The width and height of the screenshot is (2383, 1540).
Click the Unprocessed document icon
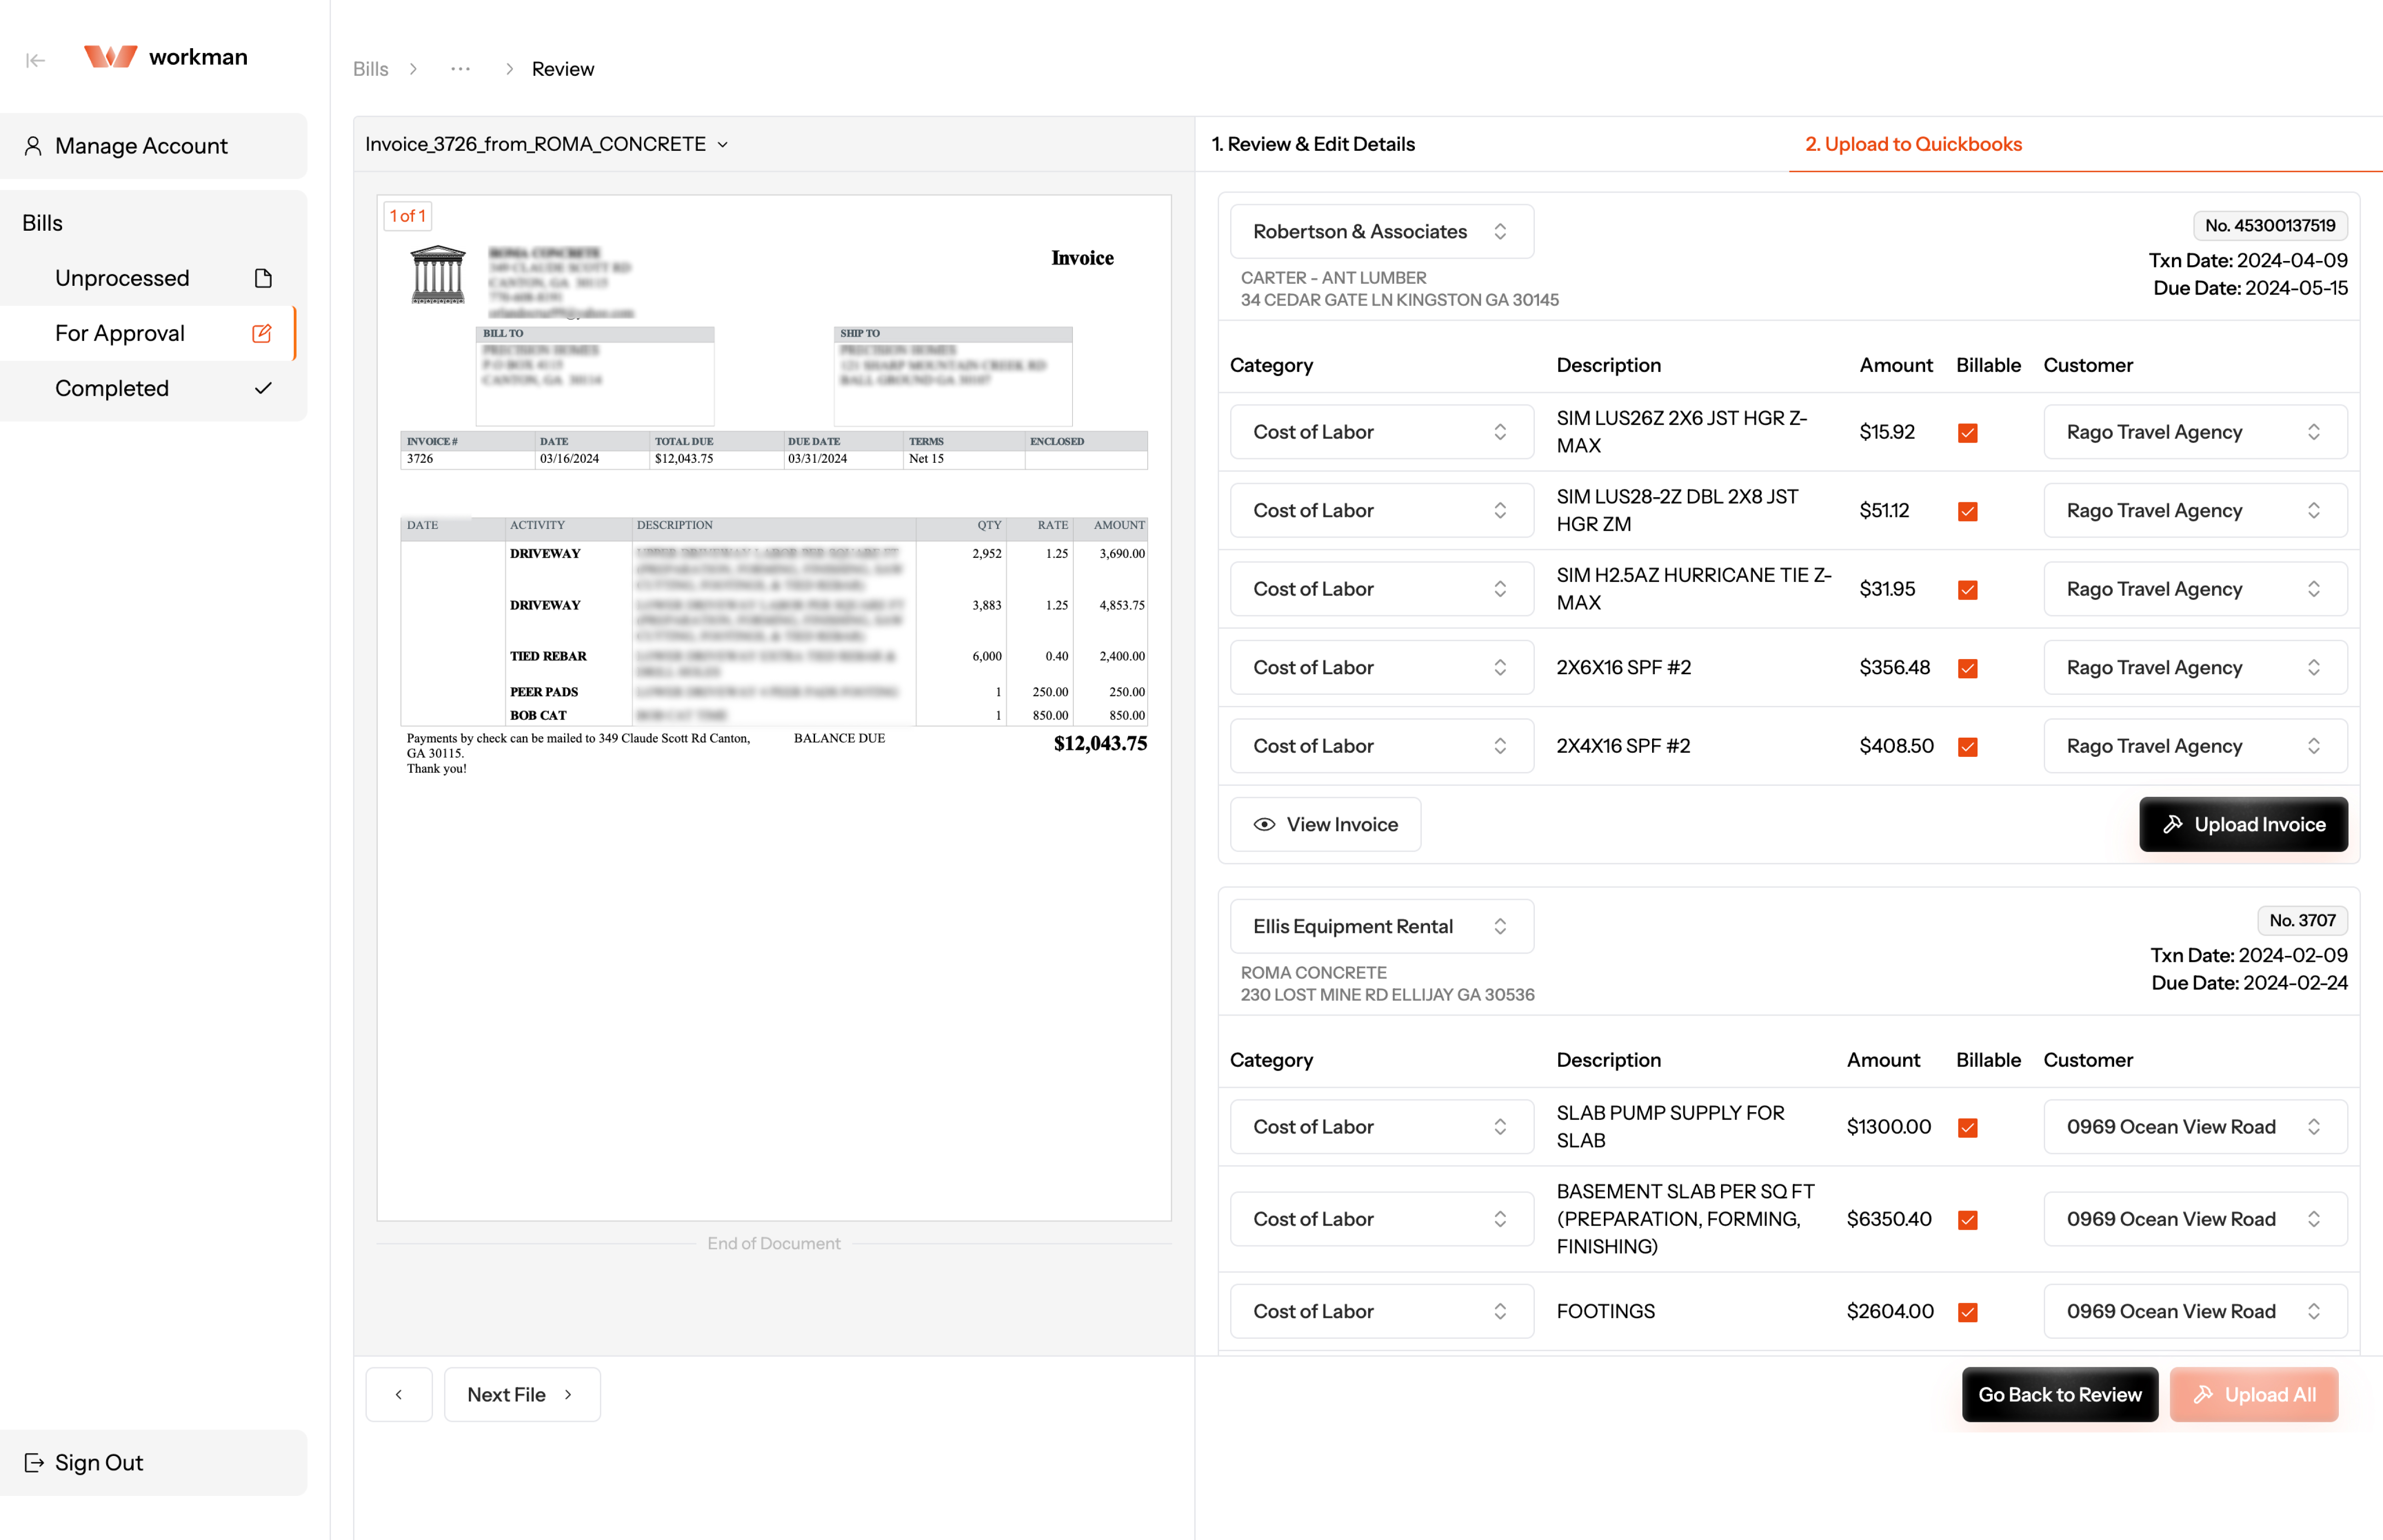(263, 278)
